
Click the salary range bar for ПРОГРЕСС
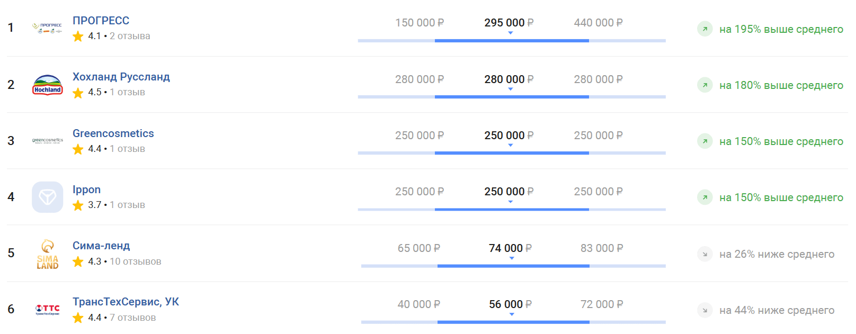pos(512,41)
